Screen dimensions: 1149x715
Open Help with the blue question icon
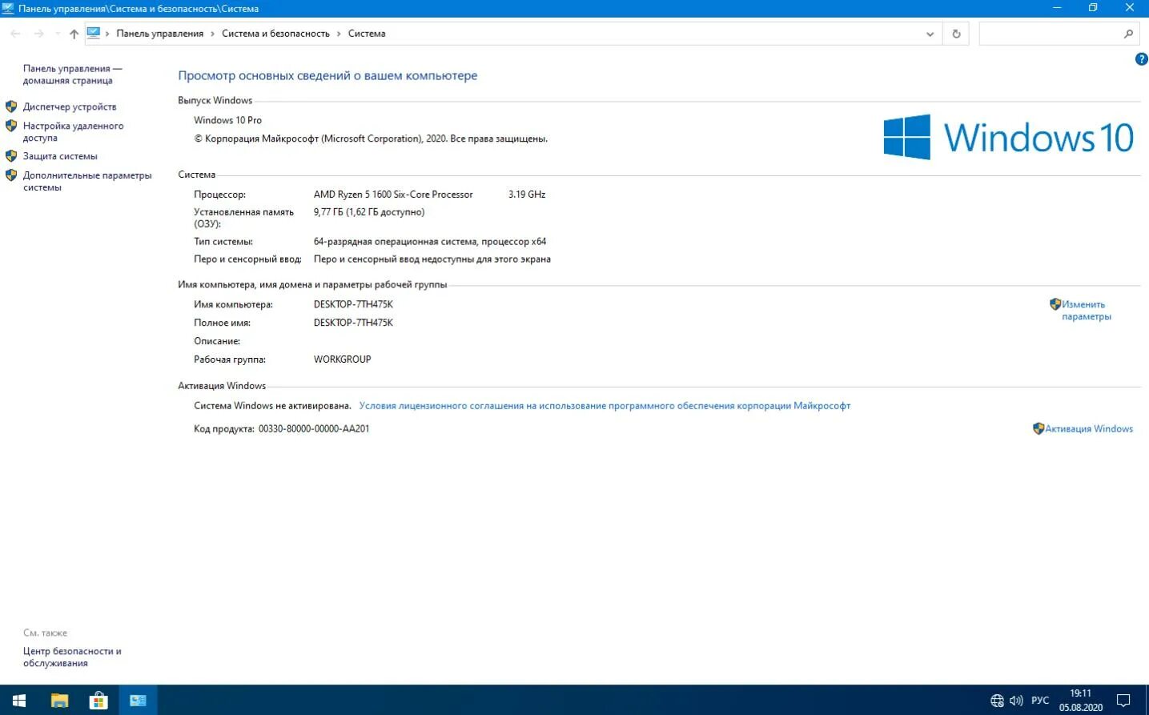click(x=1141, y=59)
